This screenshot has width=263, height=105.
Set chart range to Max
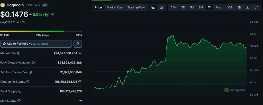tap(219, 7)
